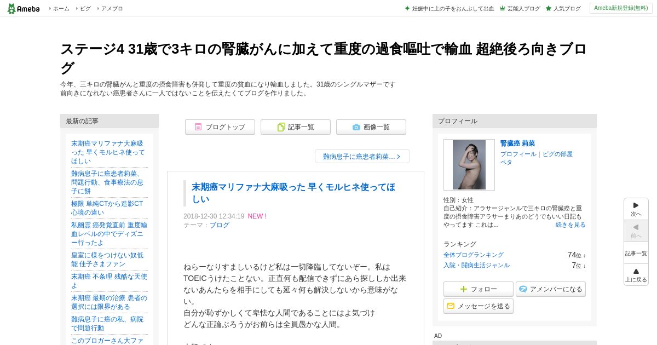Click the green plus icon on フォロー
Image resolution: width=657 pixels, height=345 pixels.
464,289
